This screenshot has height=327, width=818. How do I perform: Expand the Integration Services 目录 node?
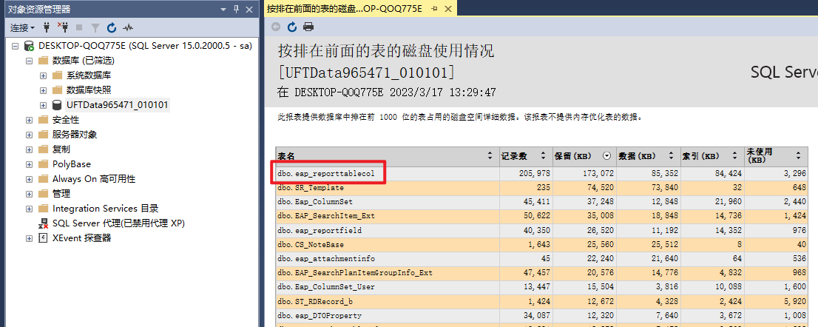coord(30,209)
